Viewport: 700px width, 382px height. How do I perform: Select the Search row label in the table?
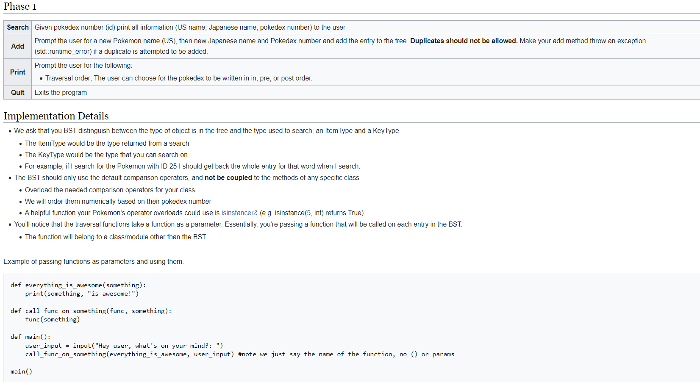click(17, 27)
